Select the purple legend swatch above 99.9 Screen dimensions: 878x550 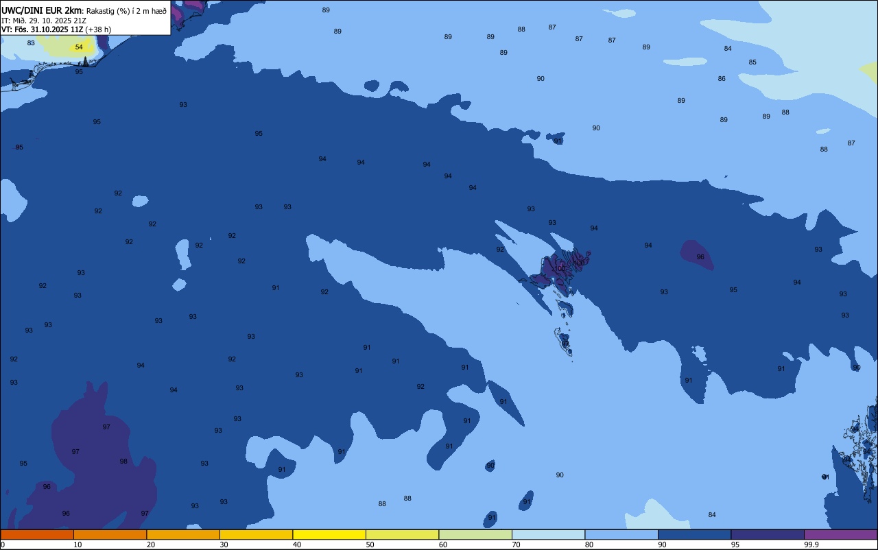pyautogui.click(x=840, y=534)
